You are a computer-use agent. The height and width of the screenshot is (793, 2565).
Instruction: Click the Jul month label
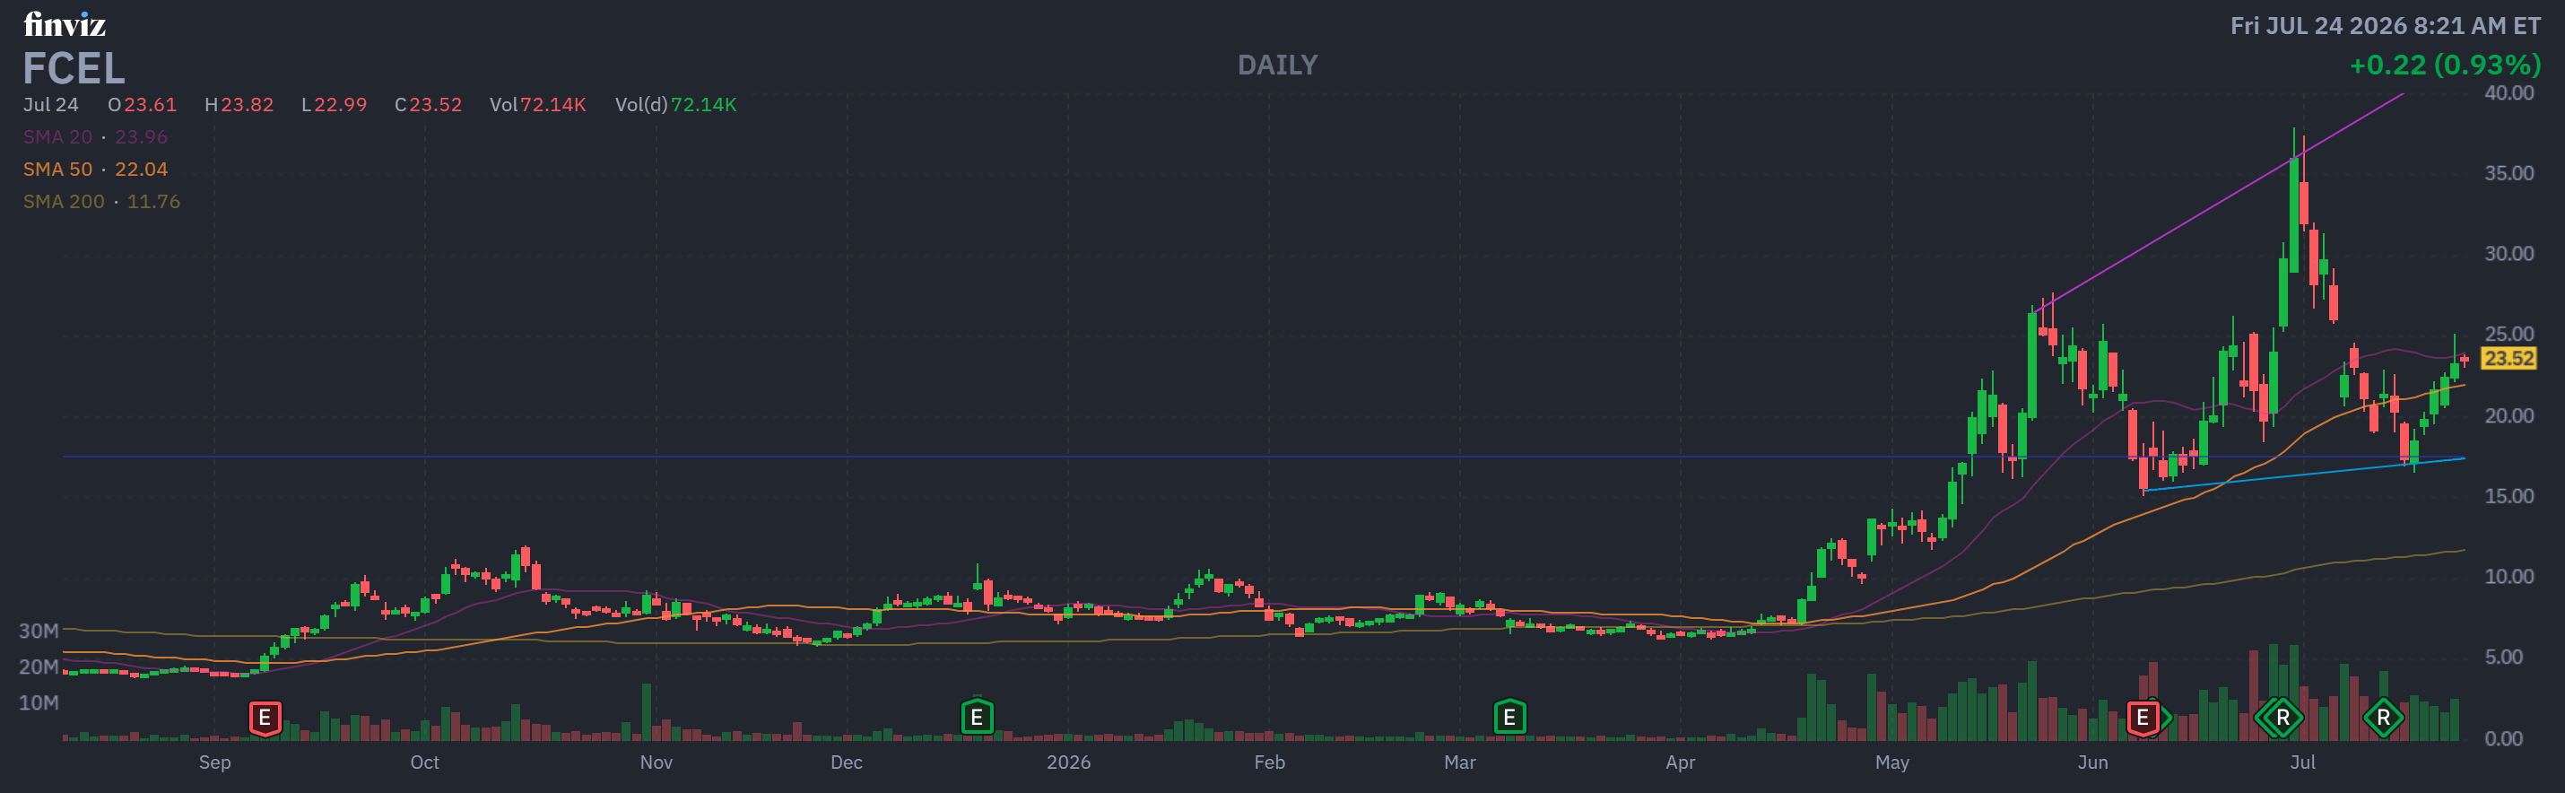[x=2303, y=762]
